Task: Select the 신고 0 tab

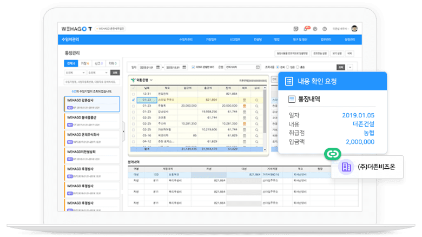Action: (98, 63)
